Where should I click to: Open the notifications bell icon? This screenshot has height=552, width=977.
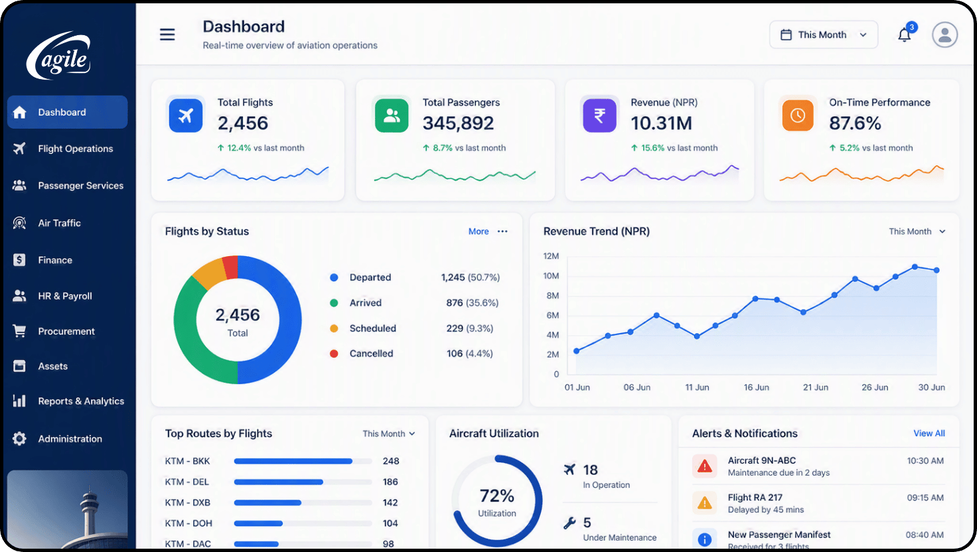tap(905, 34)
